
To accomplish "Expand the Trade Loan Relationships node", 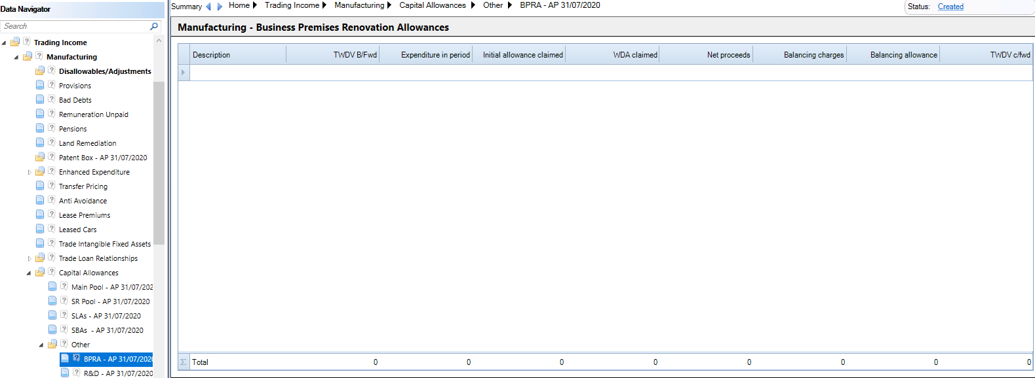I will pos(29,258).
